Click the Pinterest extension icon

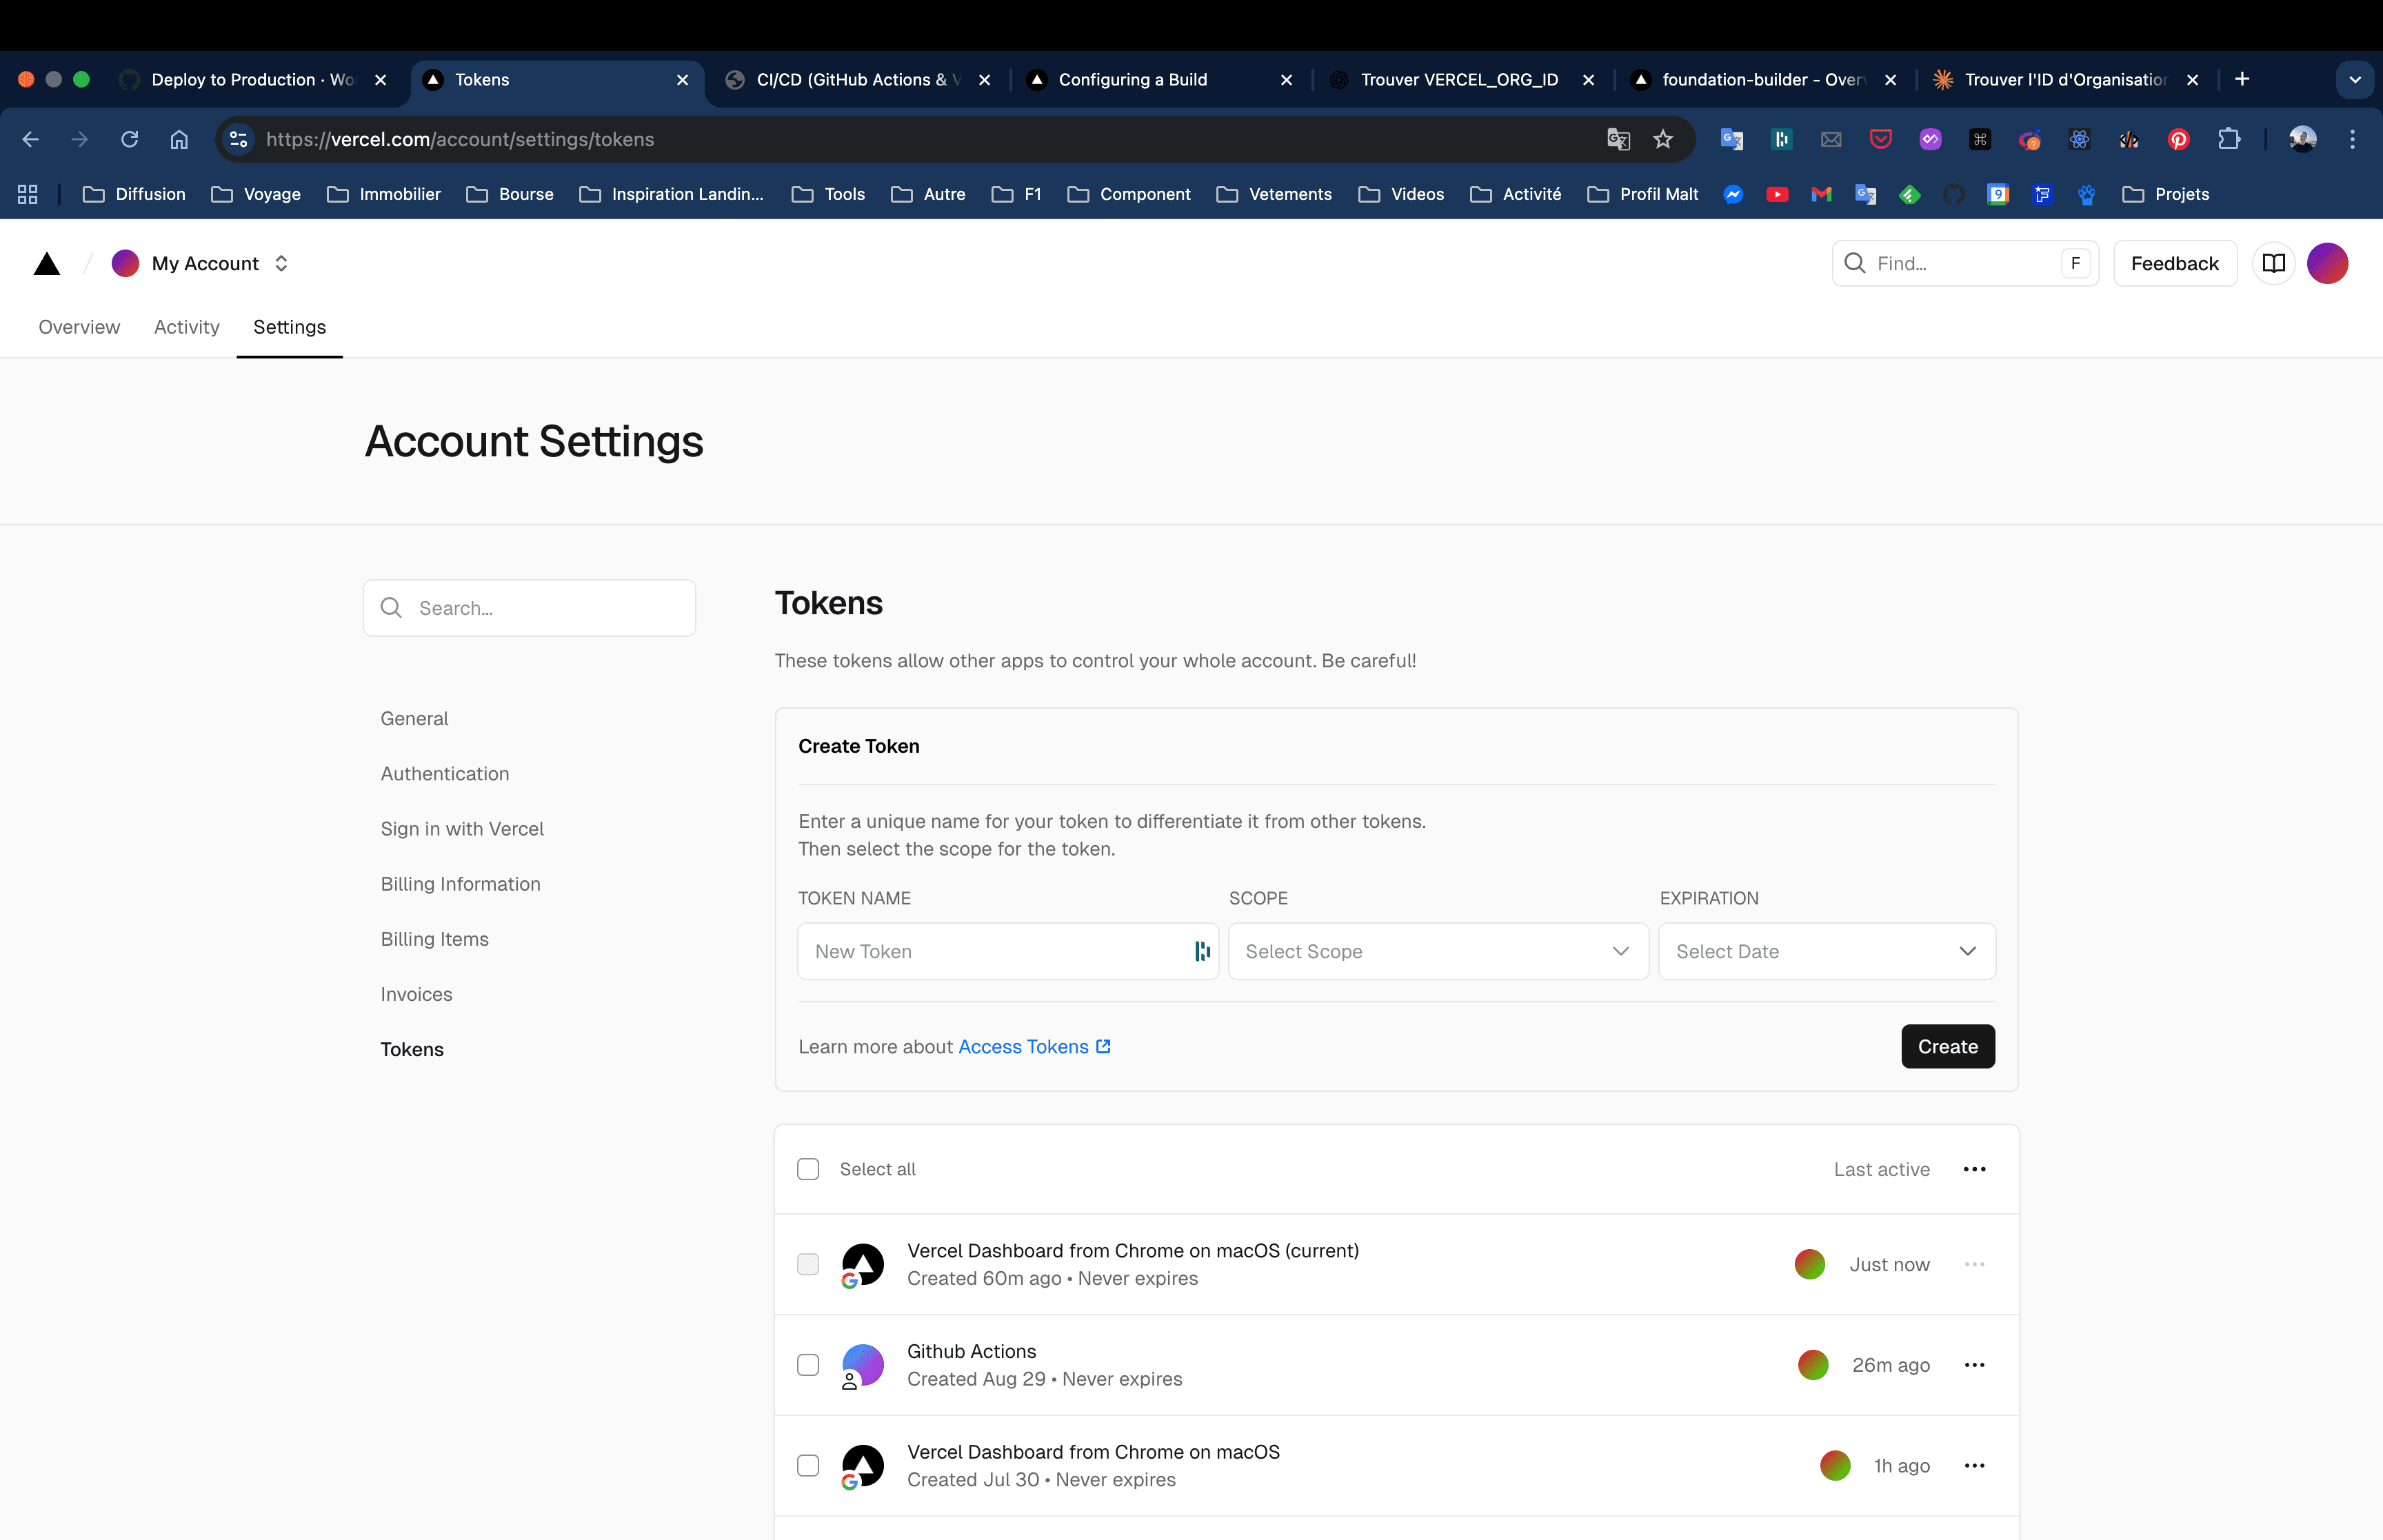(x=2178, y=140)
